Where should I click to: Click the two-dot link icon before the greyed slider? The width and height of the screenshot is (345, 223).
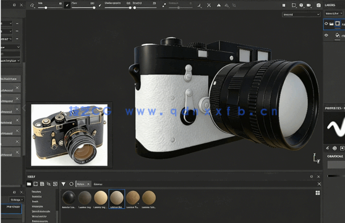tap(164, 6)
